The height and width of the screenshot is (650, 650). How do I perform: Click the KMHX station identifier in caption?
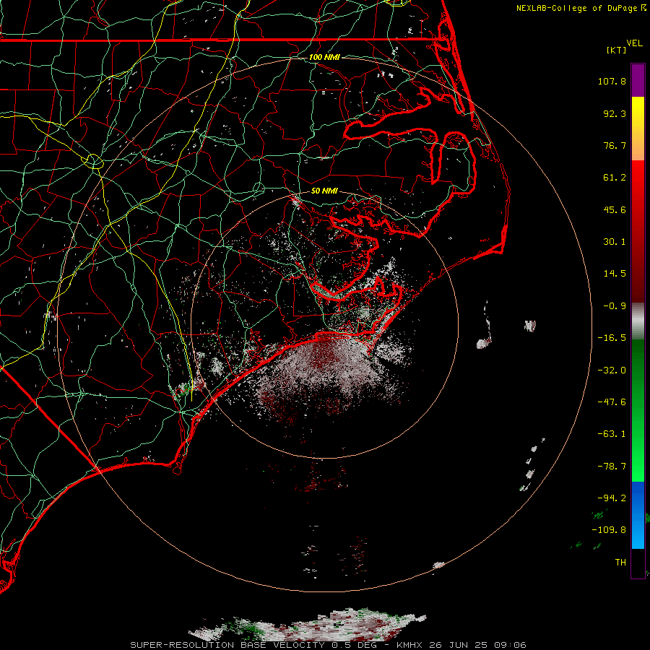pos(409,645)
